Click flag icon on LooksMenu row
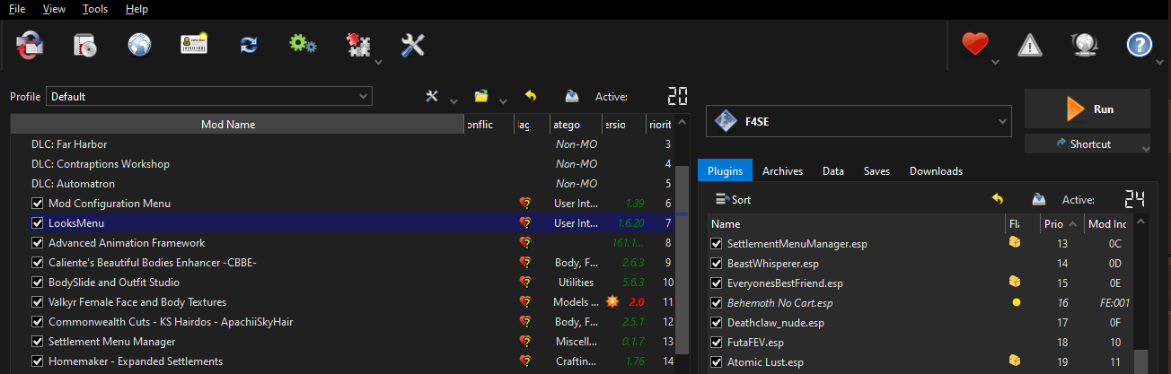Viewport: 1171px width, 374px height. point(525,223)
